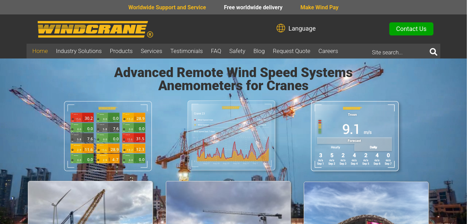Select the Hourly forecast tab
This screenshot has width=471, height=224.
(x=335, y=147)
